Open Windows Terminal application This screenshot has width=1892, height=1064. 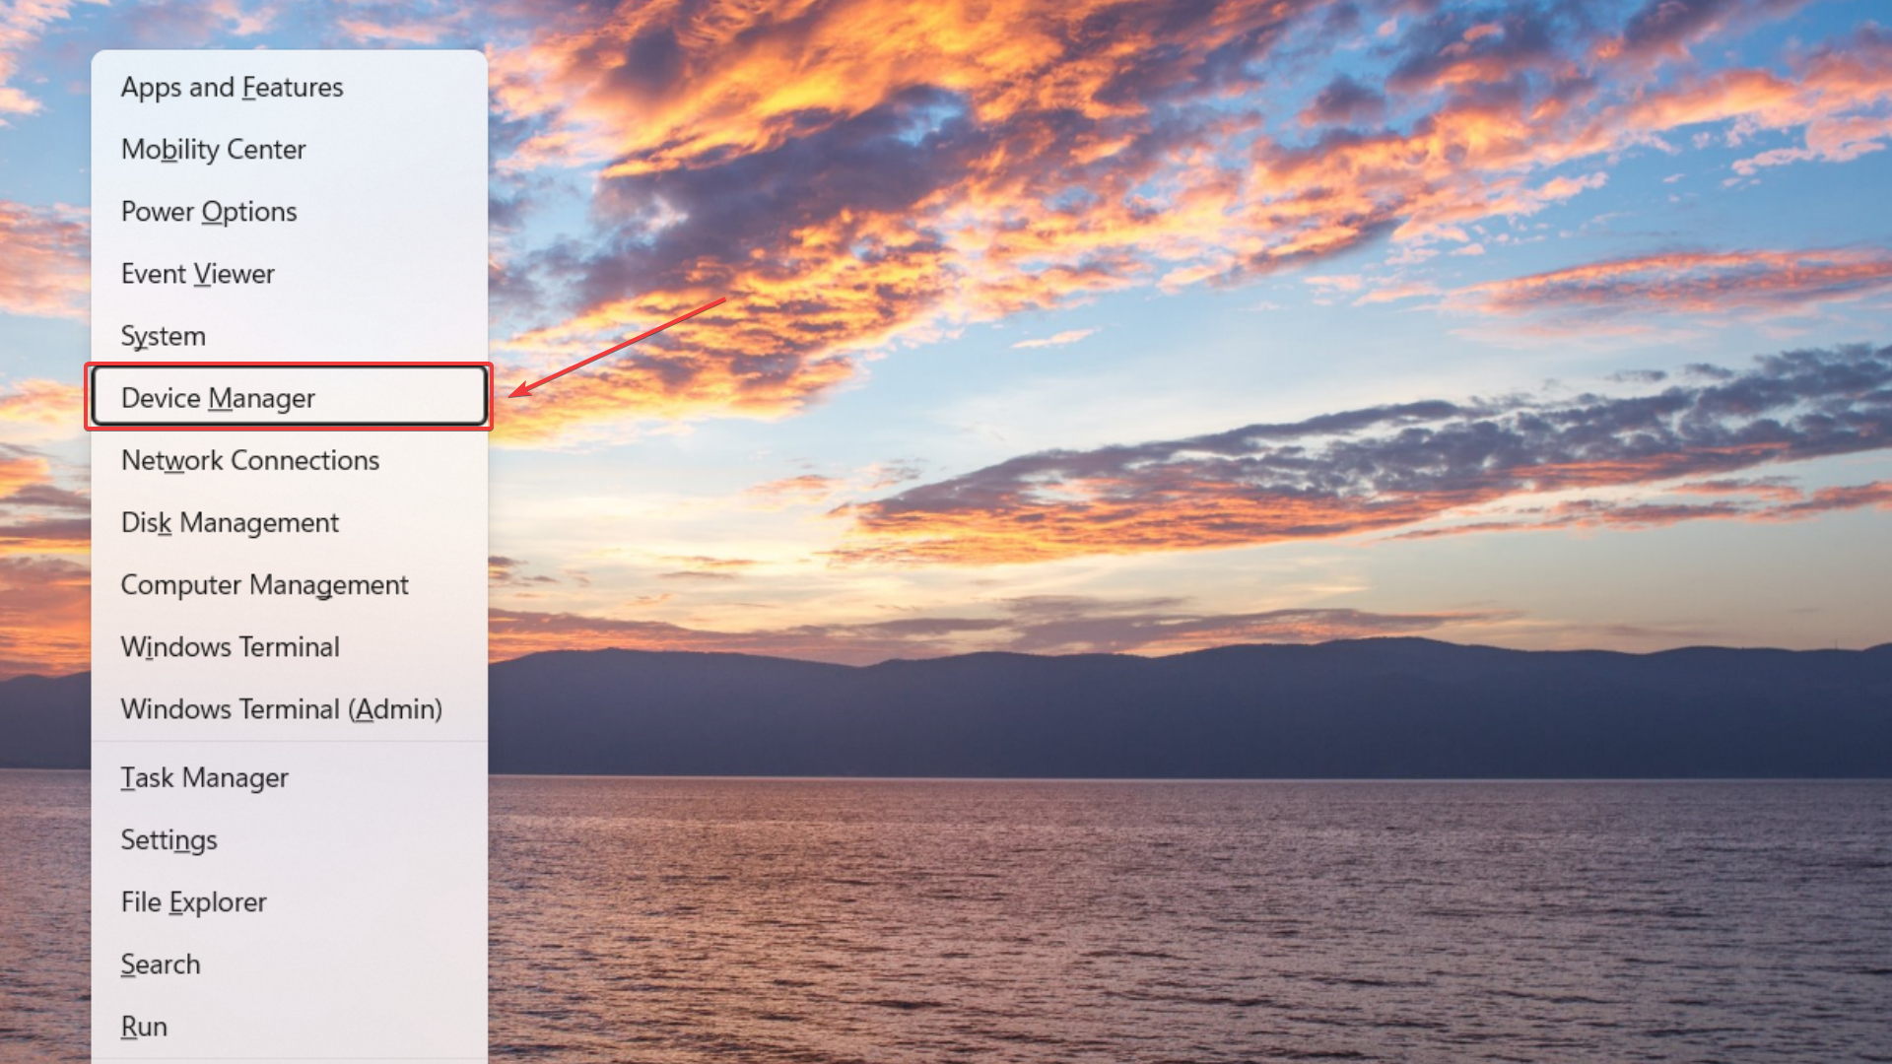pyautogui.click(x=232, y=645)
